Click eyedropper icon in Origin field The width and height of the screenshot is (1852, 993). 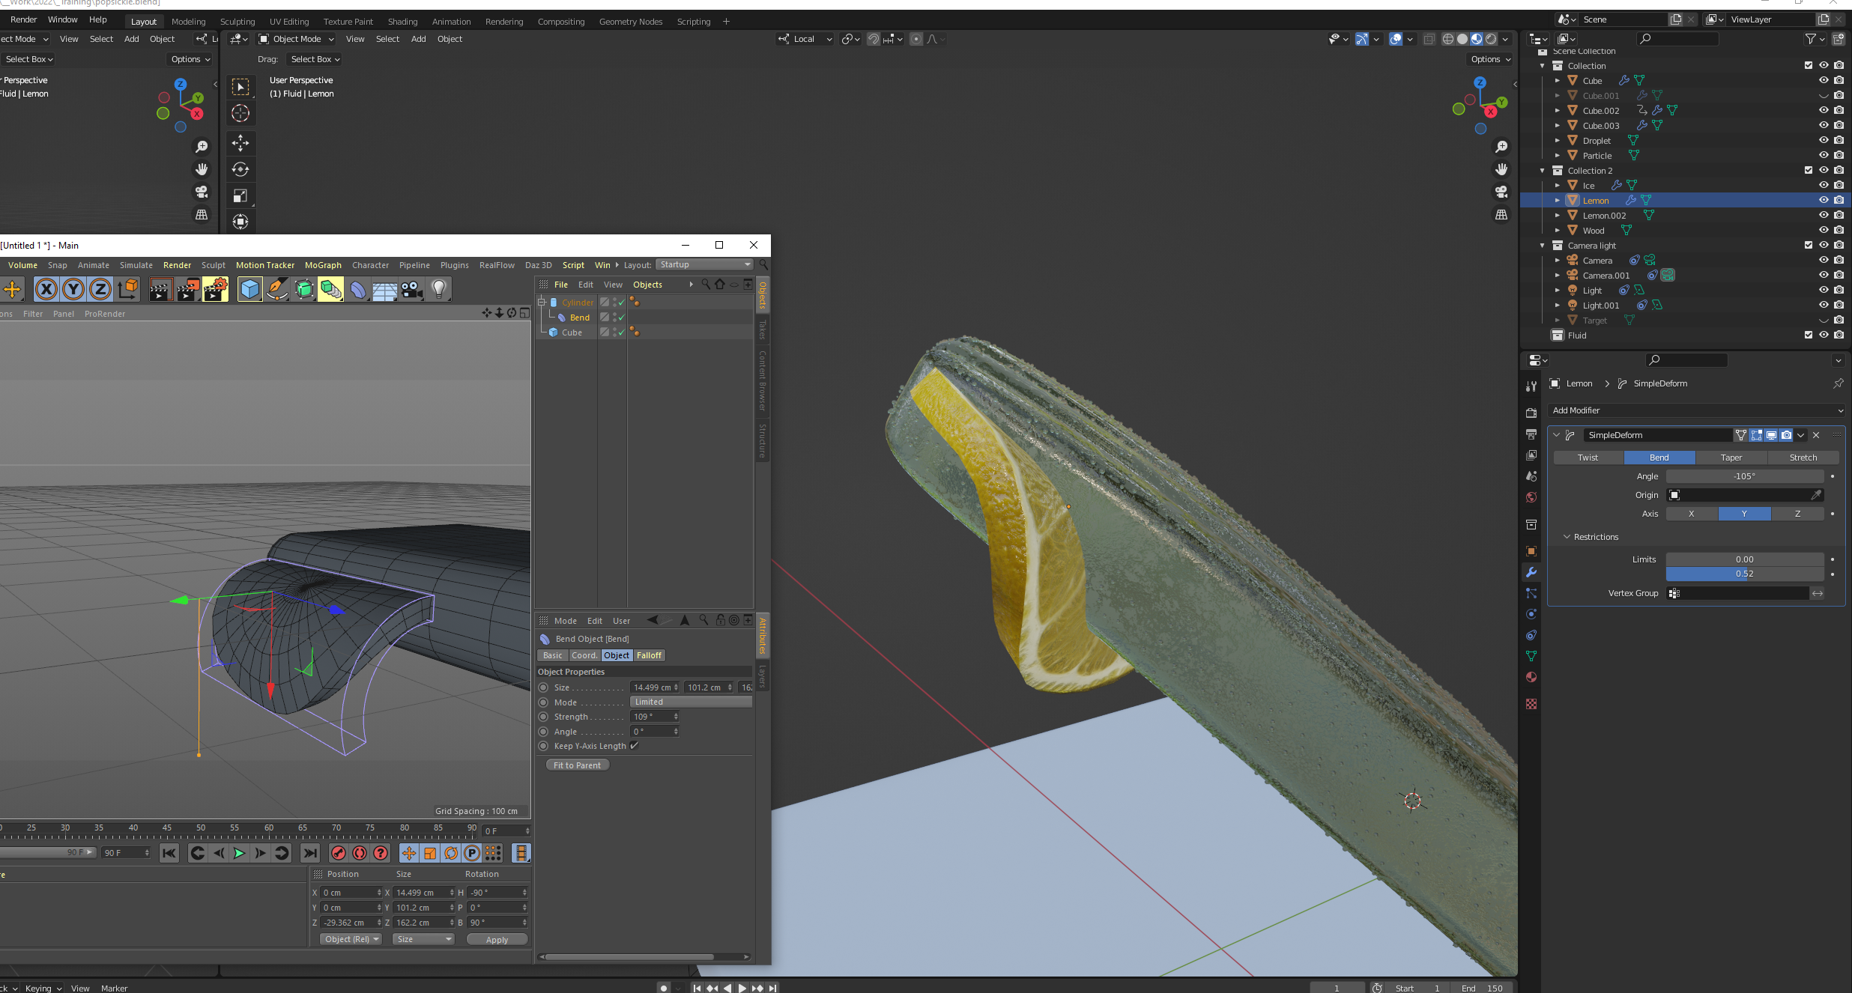[1816, 495]
